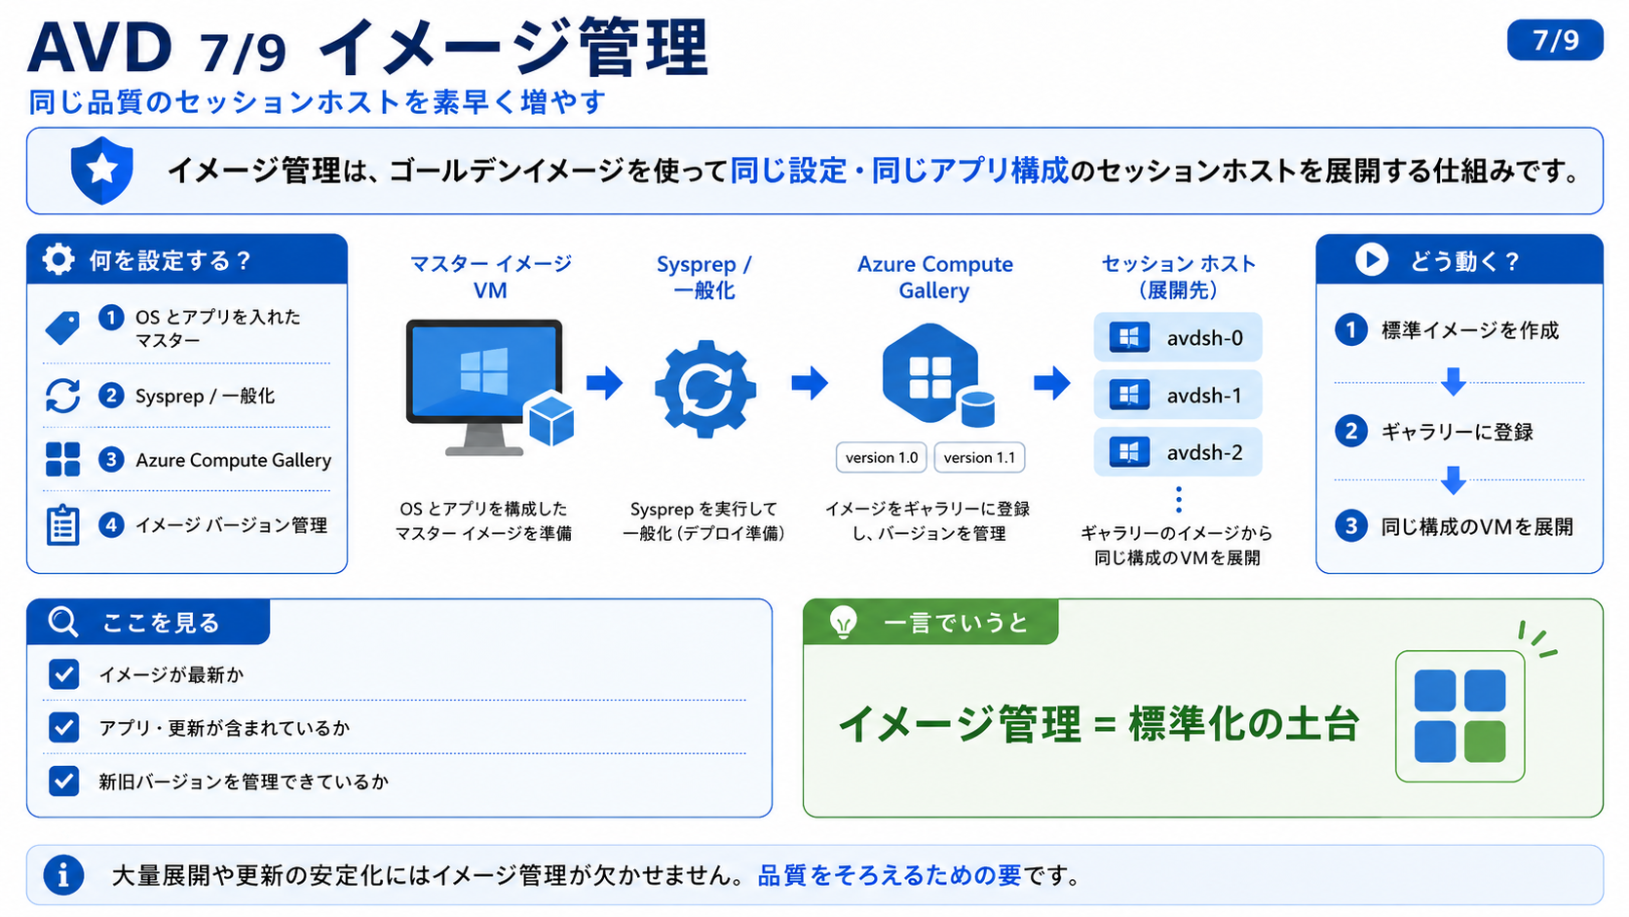Click the 7/9 page badge

[1555, 40]
